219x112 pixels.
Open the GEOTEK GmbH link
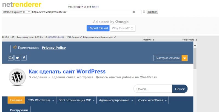click(56, 37)
